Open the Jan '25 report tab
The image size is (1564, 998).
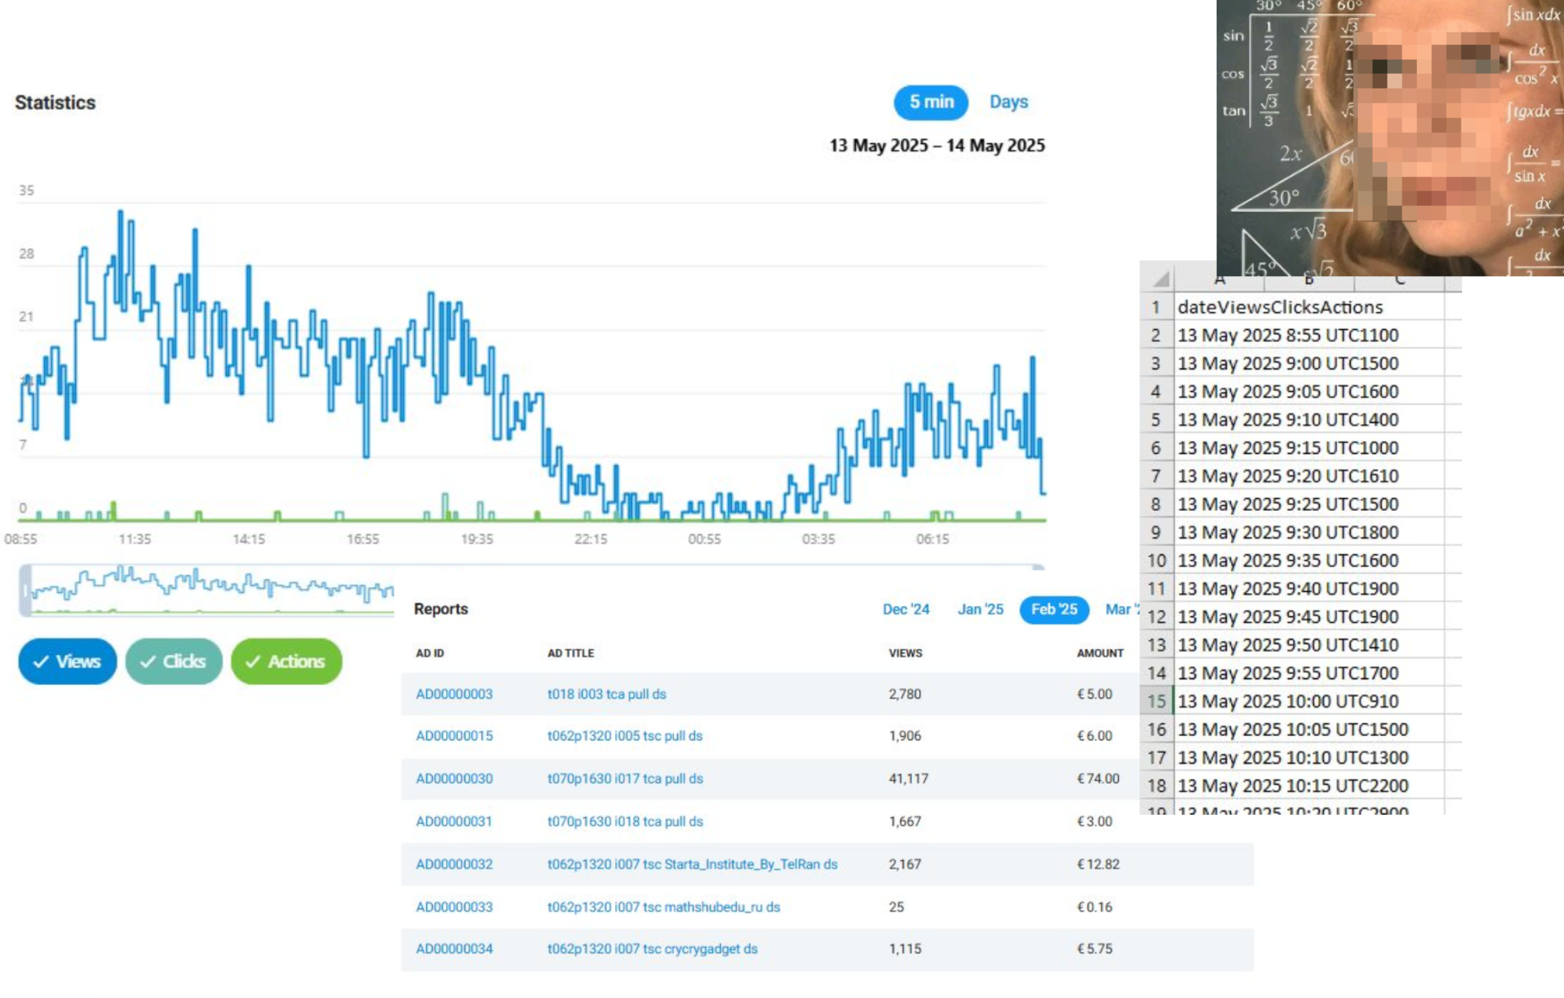click(980, 609)
